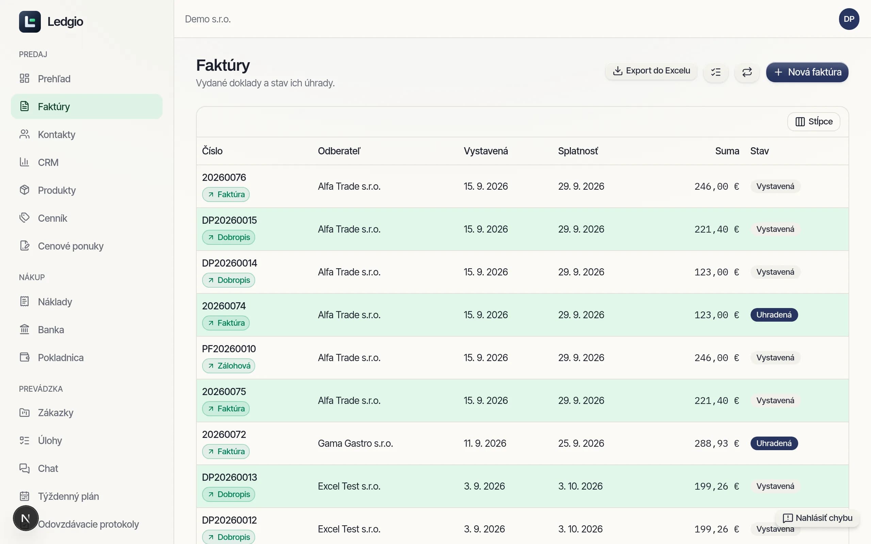Open Pokladnica from the sidebar

tap(87, 357)
